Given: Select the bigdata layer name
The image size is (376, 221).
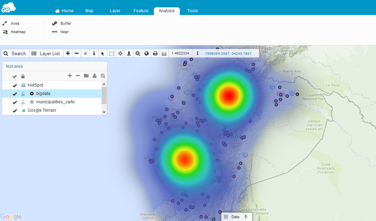Looking at the screenshot, I should coord(43,93).
